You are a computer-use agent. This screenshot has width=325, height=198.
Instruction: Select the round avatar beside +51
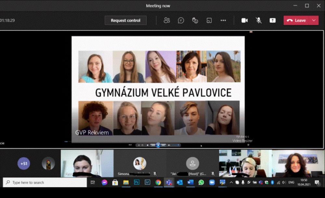tap(48, 163)
